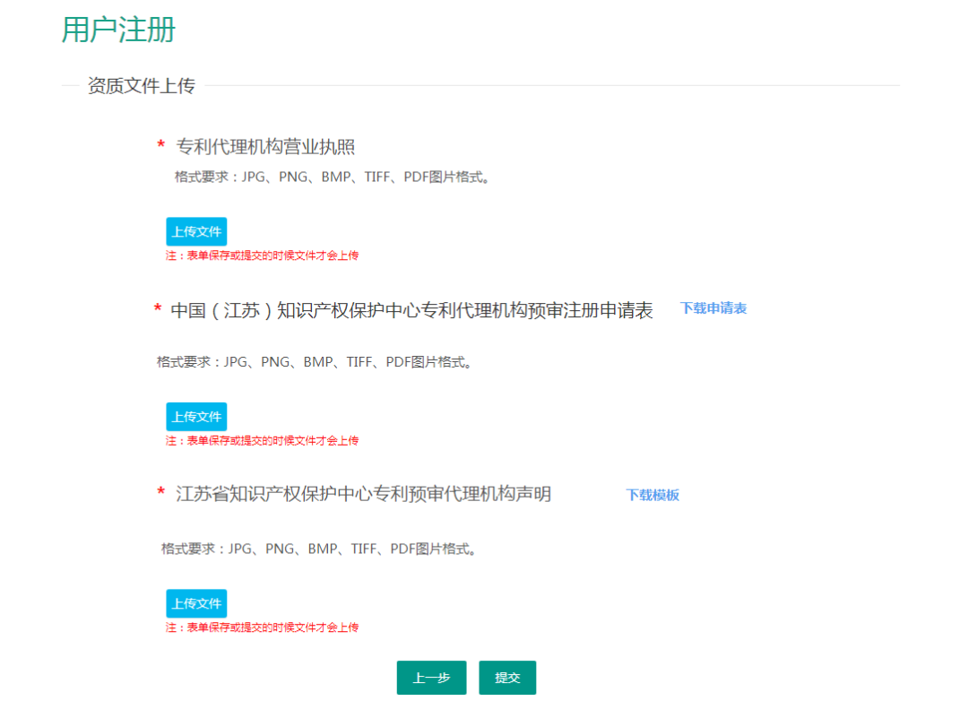Click the format requirement text under 预审注册申请表
Viewport: 968px width, 718px height.
click(x=315, y=362)
